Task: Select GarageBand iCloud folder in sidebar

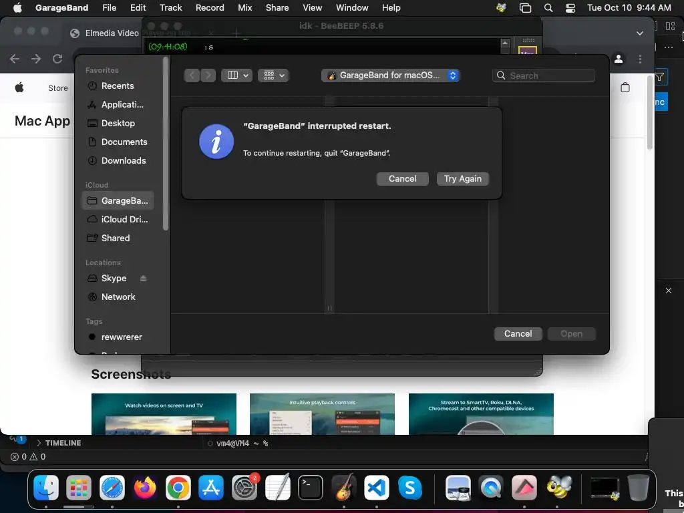Action: [x=118, y=200]
